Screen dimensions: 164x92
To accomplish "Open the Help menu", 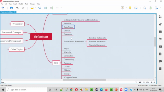I will point(38,4).
